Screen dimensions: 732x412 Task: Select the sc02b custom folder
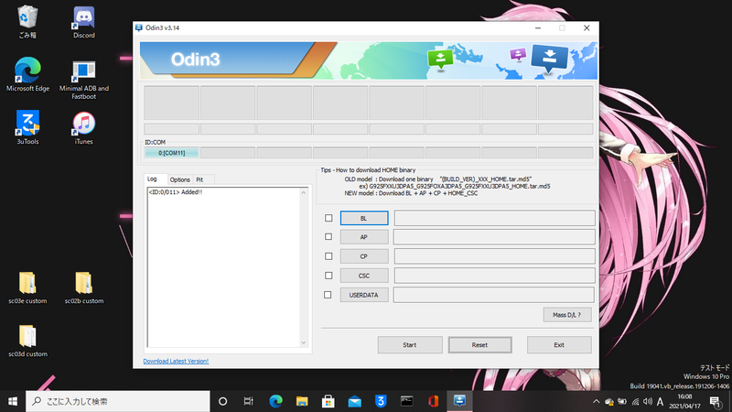pyautogui.click(x=83, y=287)
